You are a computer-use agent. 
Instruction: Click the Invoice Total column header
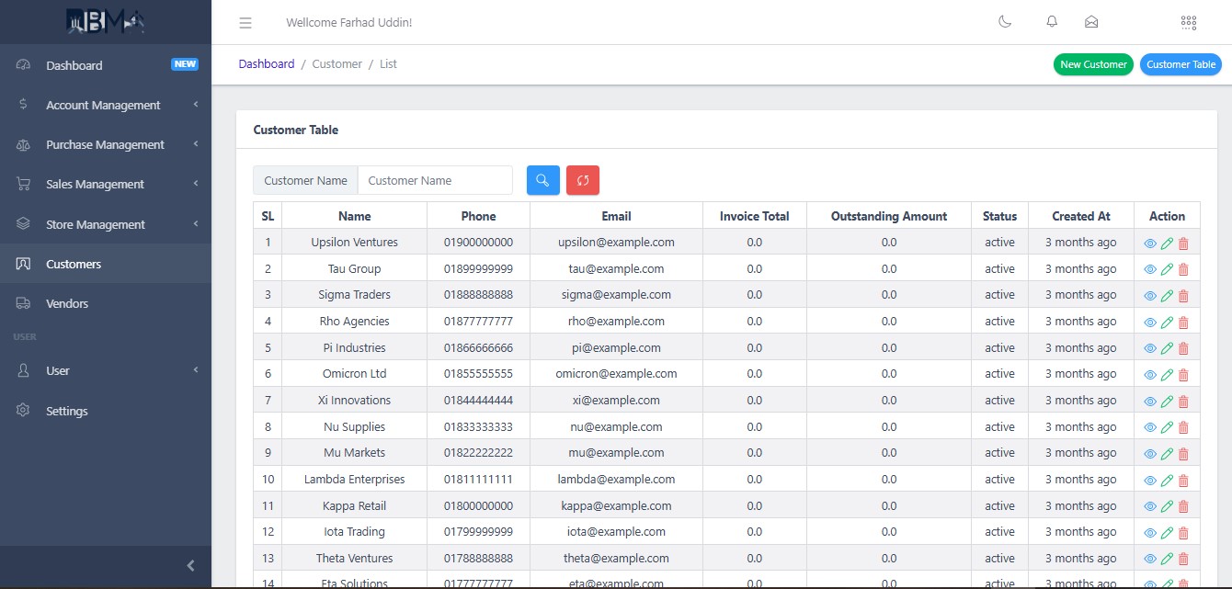754,216
